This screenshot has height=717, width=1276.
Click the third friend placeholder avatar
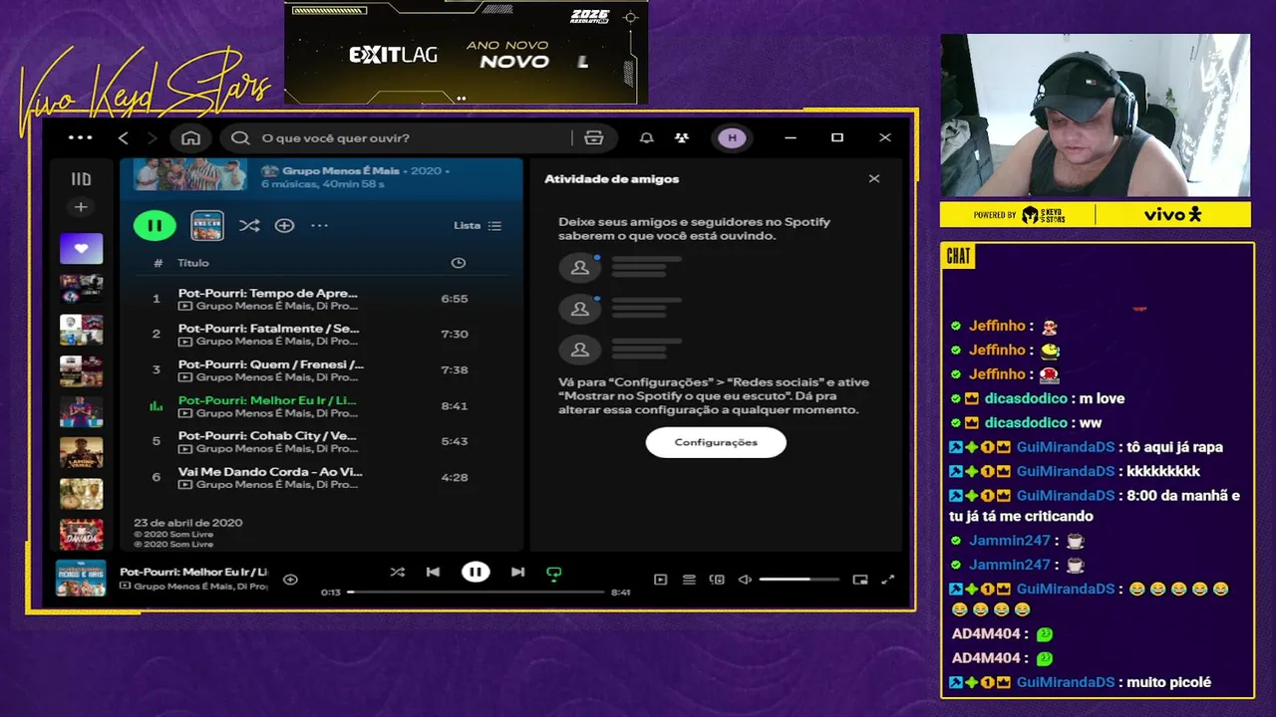(579, 350)
